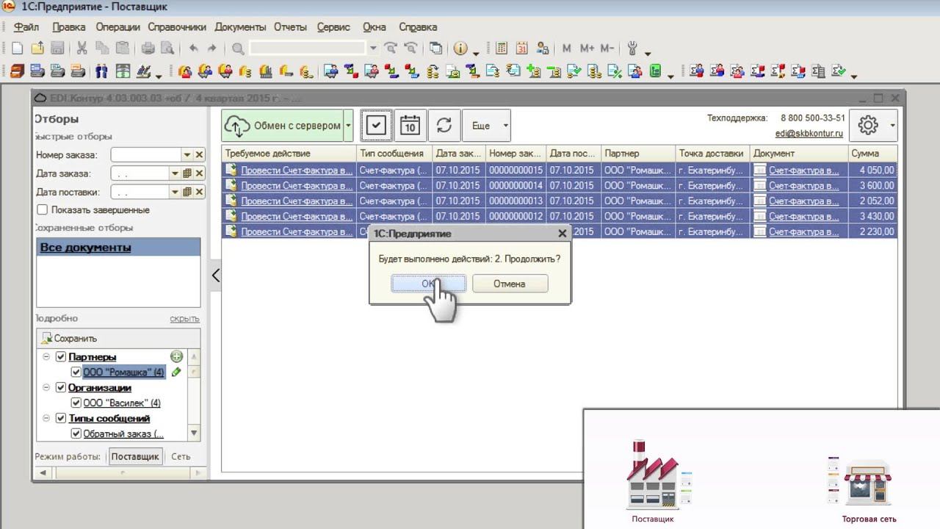
Task: Open the Calculator icon
Action: 502,48
